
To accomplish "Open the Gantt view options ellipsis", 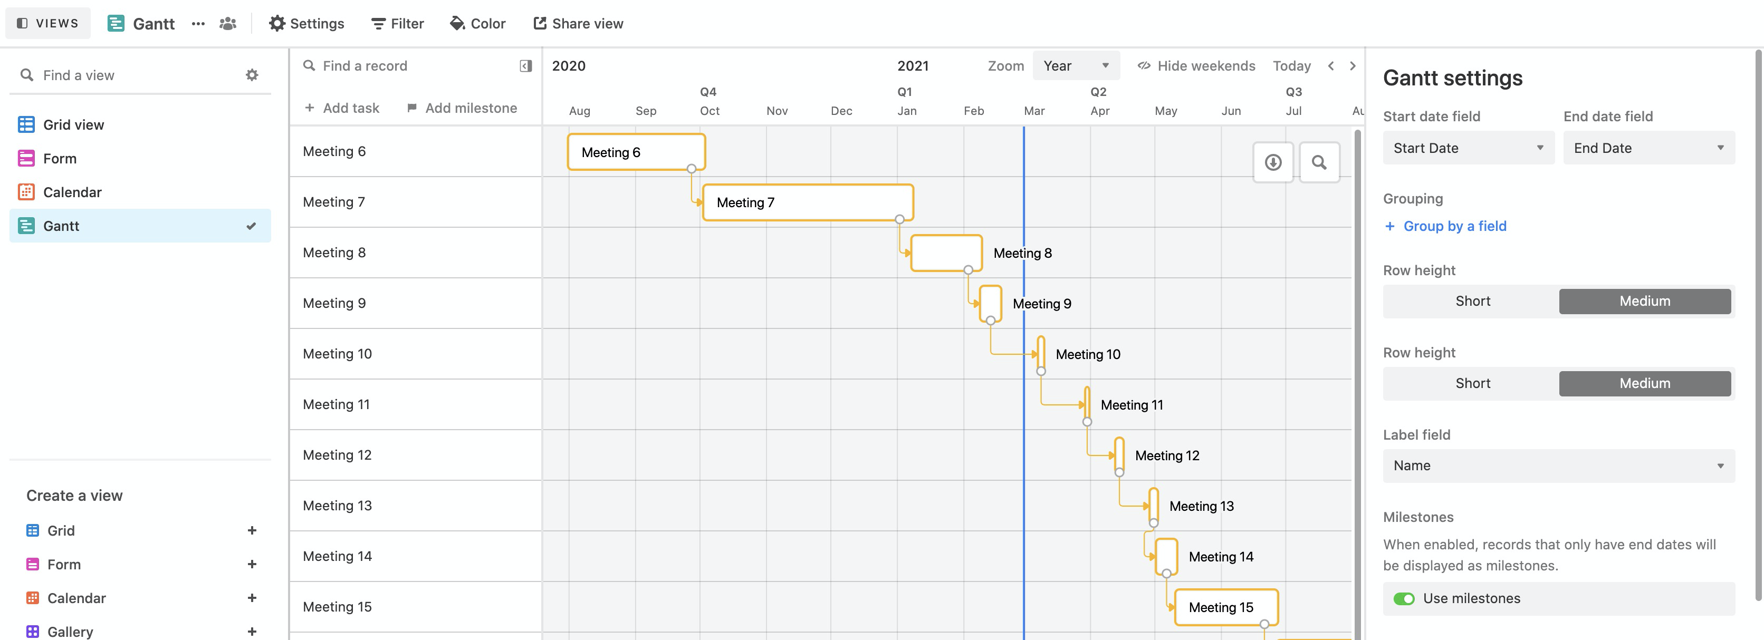I will (x=198, y=23).
